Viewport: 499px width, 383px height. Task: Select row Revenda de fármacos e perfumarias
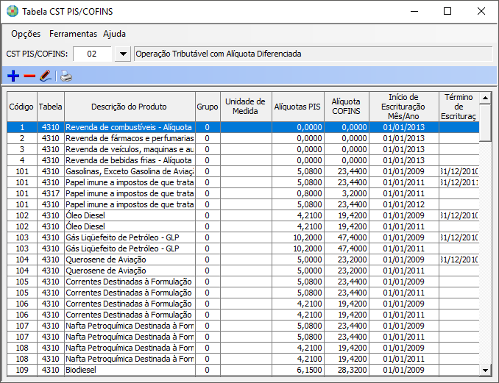coord(243,138)
